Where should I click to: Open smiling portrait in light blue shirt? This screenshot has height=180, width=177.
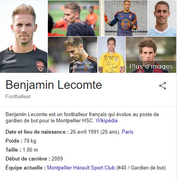click(162, 18)
